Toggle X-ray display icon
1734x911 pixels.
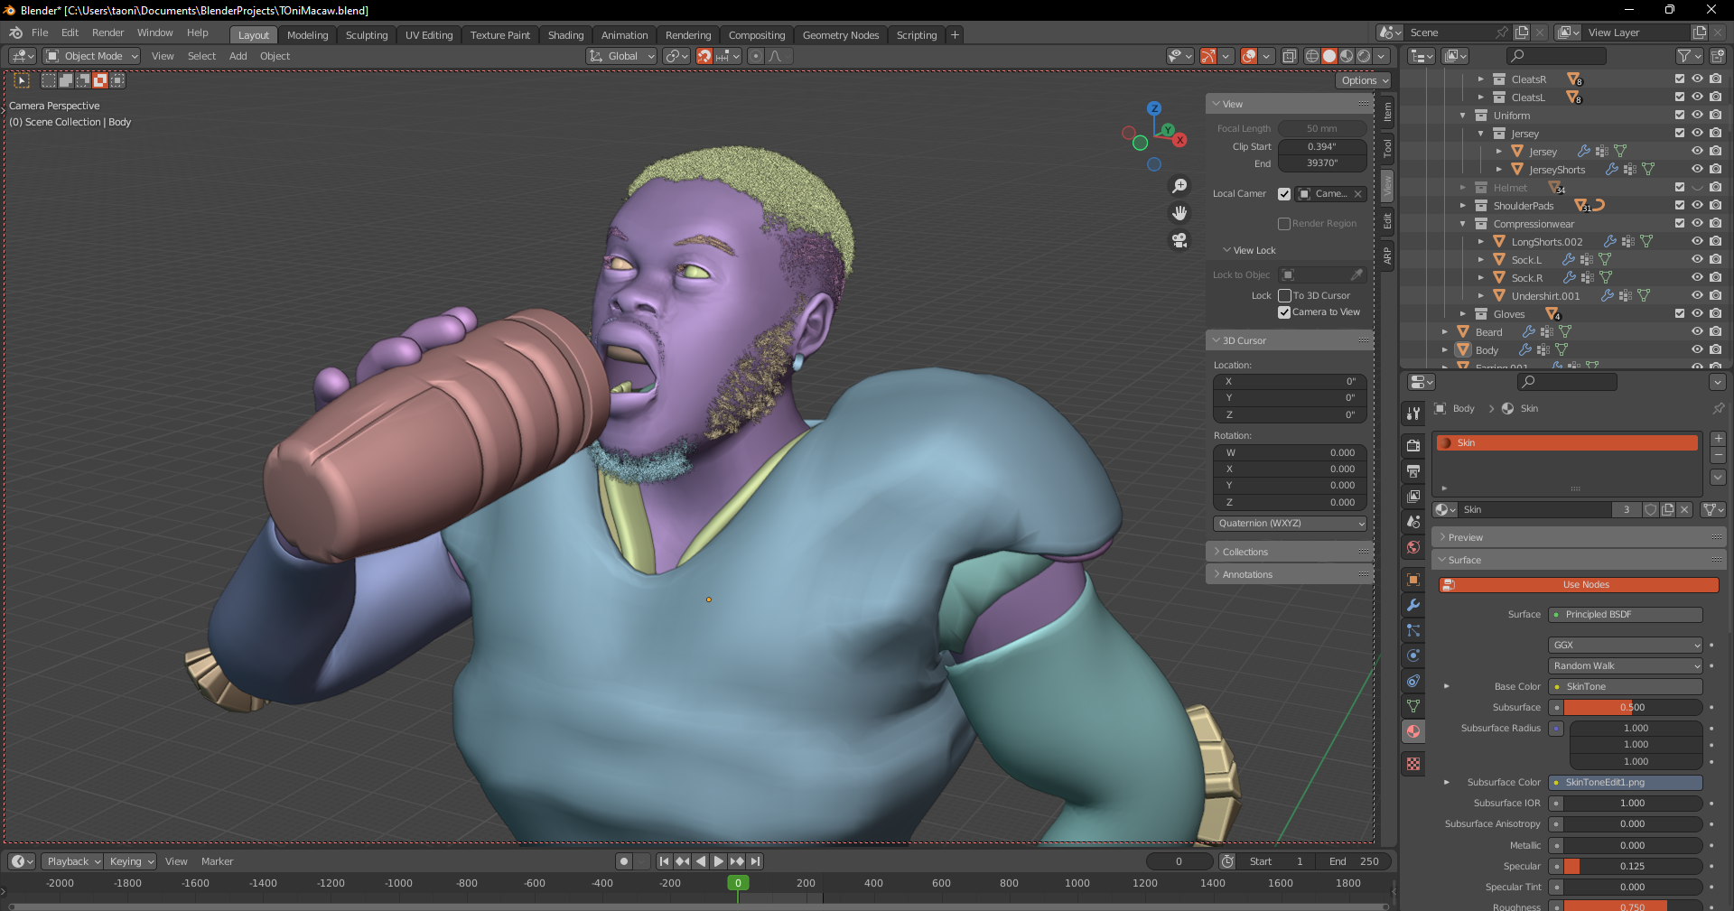1290,56
